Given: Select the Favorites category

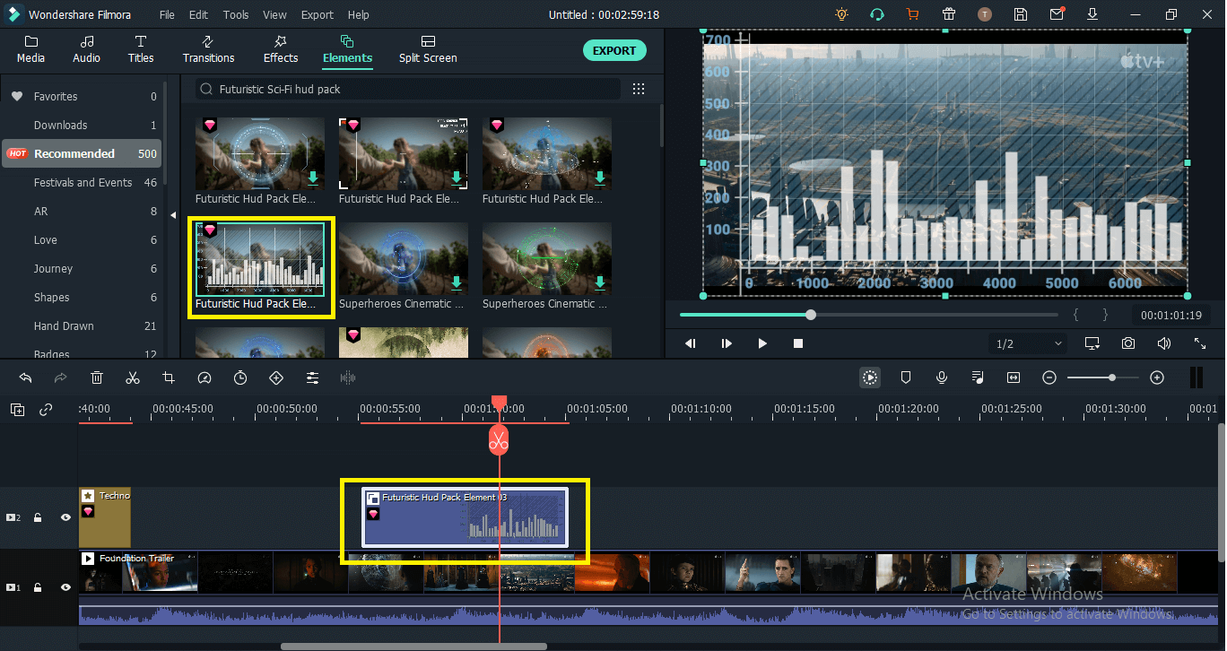Looking at the screenshot, I should pos(82,96).
